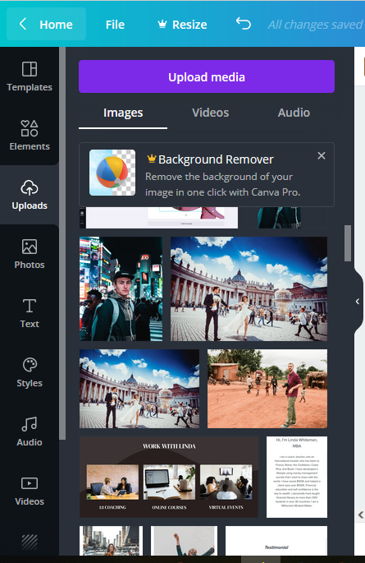Switch to the Images tab

[123, 113]
